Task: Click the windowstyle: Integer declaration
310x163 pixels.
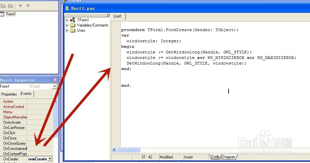Action: pos(154,41)
